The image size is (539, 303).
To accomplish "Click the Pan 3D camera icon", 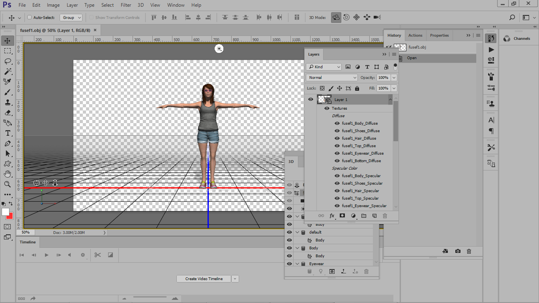I will (x=357, y=17).
